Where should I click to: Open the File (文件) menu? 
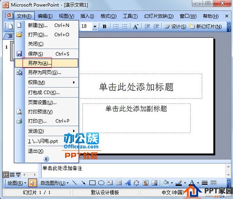click(x=24, y=16)
